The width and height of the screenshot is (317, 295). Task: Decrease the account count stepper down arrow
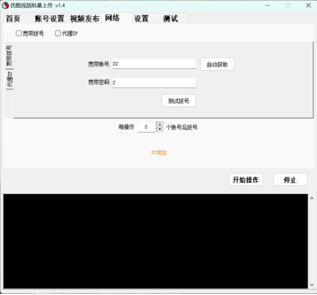160,129
